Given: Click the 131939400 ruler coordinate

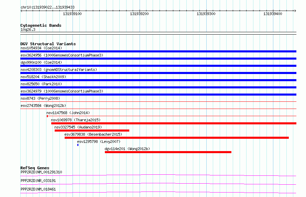Looking at the screenshot, I should click(x=273, y=14).
